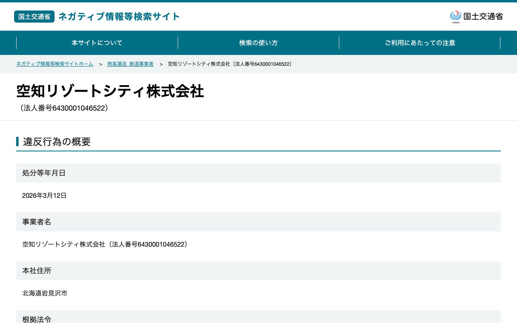Click the 北海道岩見沢市 address value
This screenshot has height=323, width=517.
click(45, 294)
